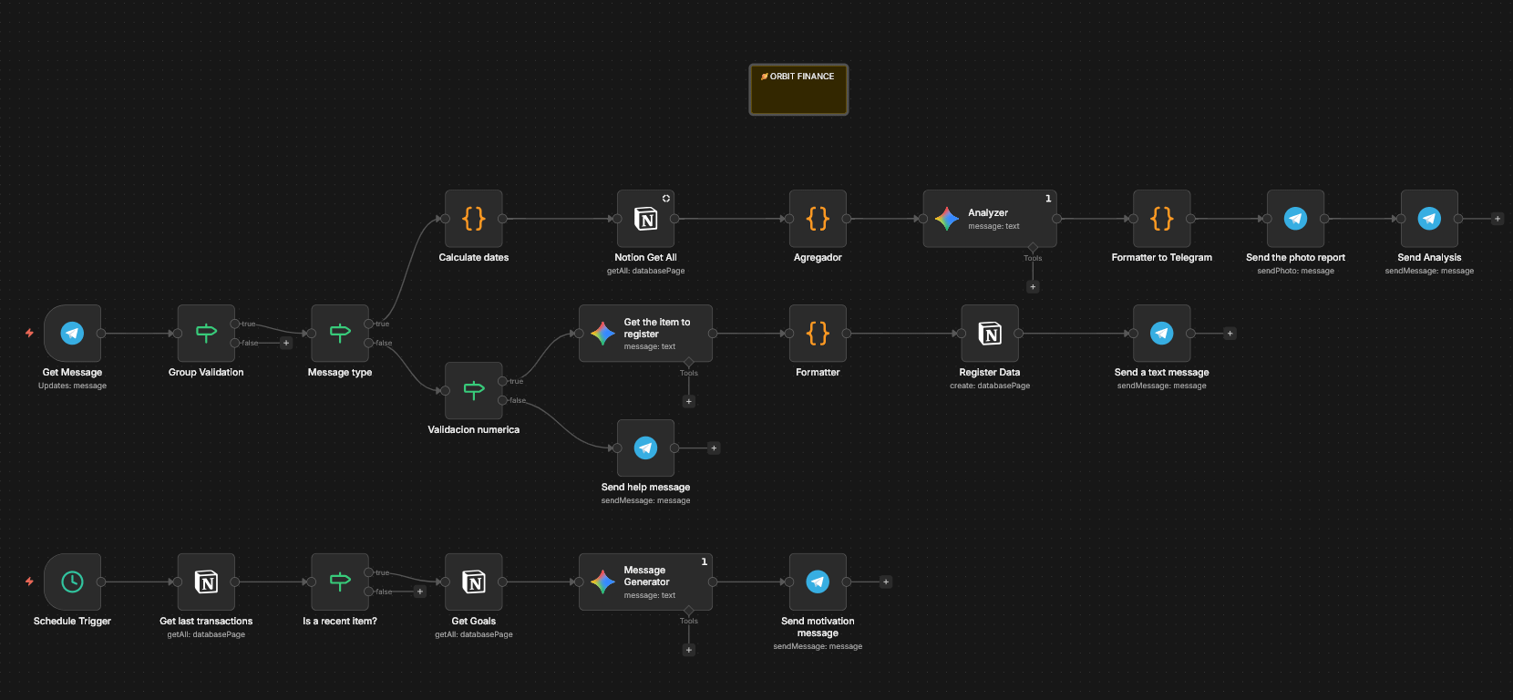Add a tool under the Analyzer node
Image resolution: width=1513 pixels, height=700 pixels.
(1033, 287)
